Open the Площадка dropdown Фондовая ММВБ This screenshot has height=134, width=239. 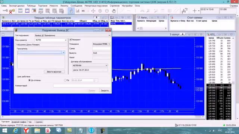[x=109, y=44]
